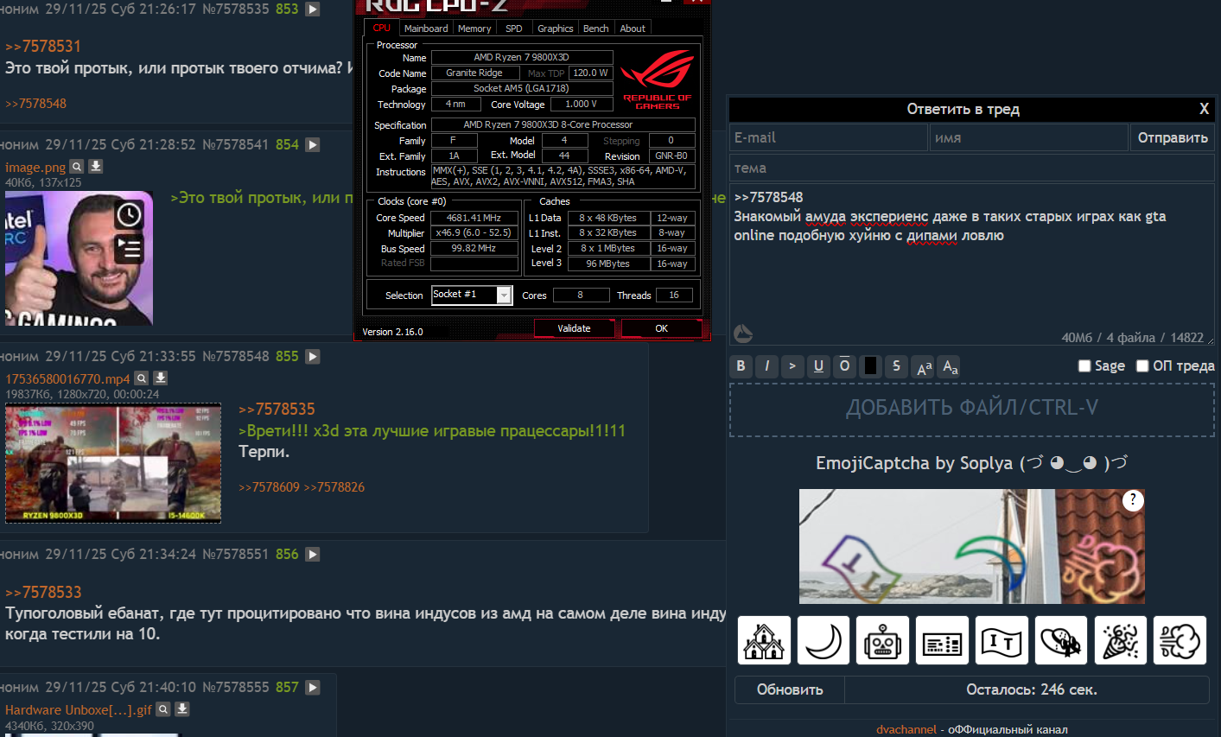The width and height of the screenshot is (1221, 737).
Task: Click search icon beside the Hardware Unboxe gif
Action: [163, 709]
